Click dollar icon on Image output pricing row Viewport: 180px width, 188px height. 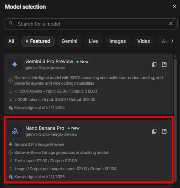click(x=10, y=169)
